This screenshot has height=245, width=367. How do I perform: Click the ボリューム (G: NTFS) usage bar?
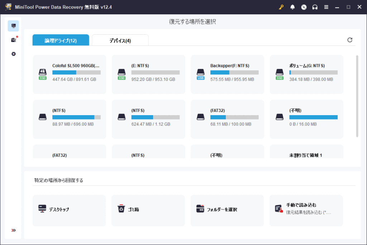coord(313,72)
